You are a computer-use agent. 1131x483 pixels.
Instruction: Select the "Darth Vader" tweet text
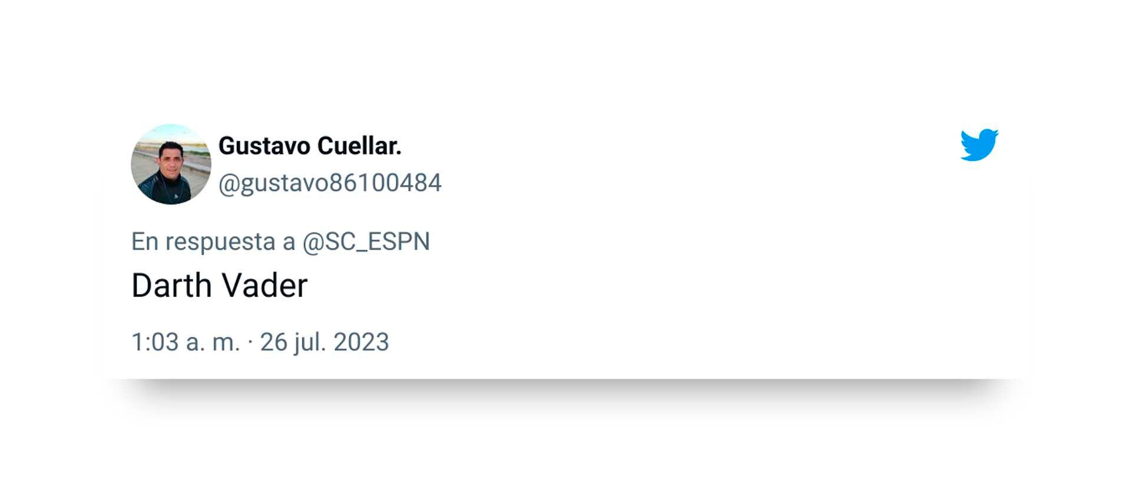[x=219, y=286]
